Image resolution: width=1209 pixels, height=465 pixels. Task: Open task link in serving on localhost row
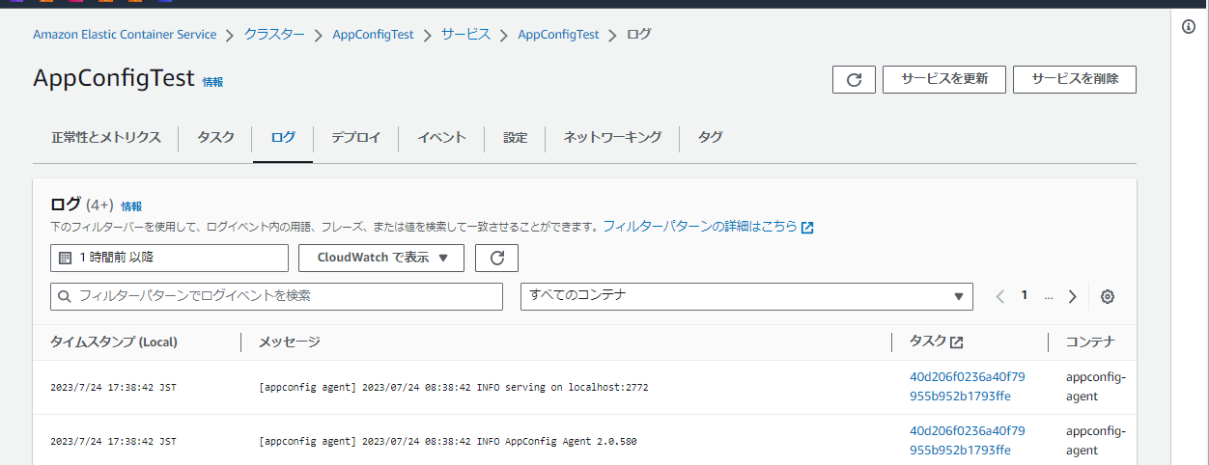point(968,387)
